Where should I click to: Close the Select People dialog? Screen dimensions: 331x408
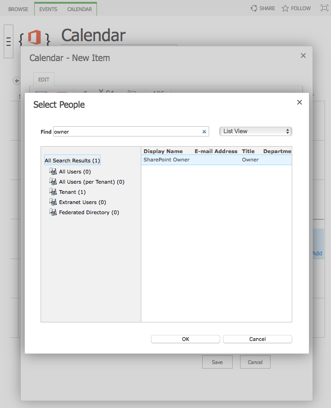click(300, 102)
